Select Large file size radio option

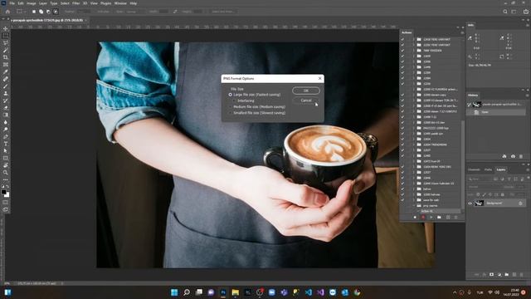tap(231, 95)
